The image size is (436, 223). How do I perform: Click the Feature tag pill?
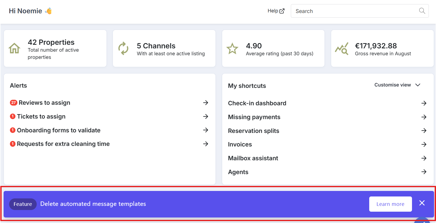23,204
